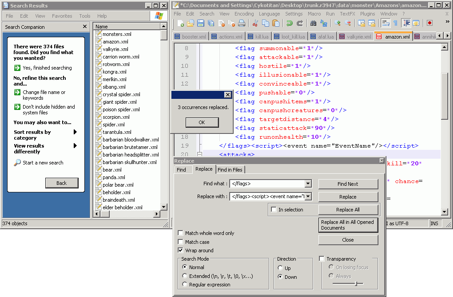
Task: Click the Close document toolbar icon
Action: click(x=221, y=23)
